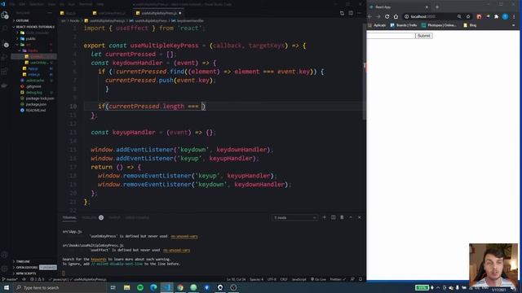522x293 pixels.
Task: Open VS Code from the Windows taskbar
Action: [166, 287]
